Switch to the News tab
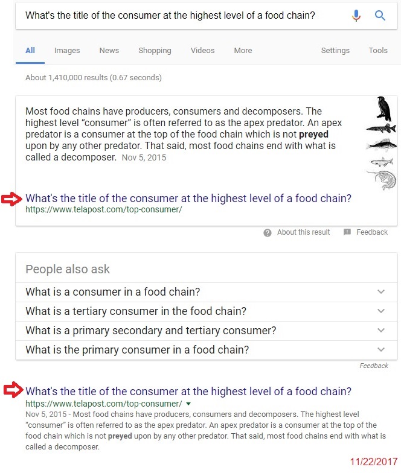Viewport: 401px width, 473px height. tap(109, 51)
